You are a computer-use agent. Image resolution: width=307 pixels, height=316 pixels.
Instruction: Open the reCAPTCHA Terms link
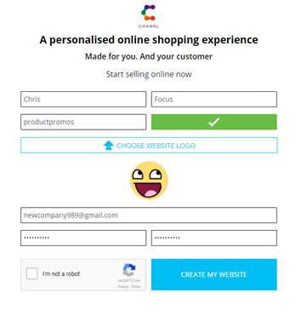136,287
